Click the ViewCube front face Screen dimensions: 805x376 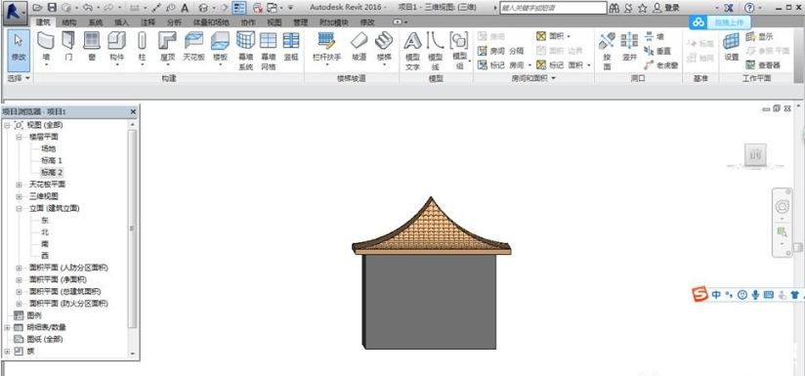click(754, 154)
